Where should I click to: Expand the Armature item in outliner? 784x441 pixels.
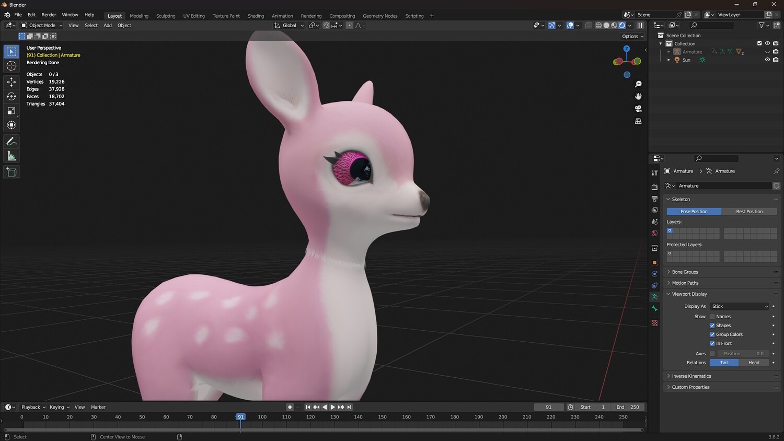point(668,52)
